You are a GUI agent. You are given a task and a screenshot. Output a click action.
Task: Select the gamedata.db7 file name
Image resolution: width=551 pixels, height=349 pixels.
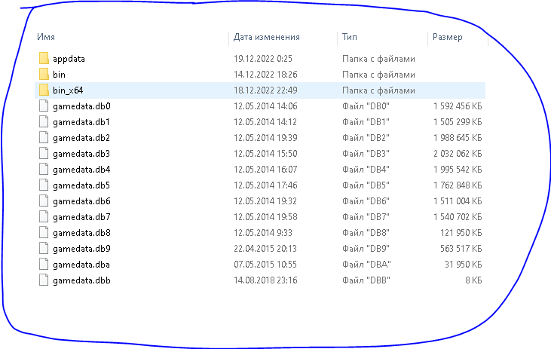tap(81, 217)
